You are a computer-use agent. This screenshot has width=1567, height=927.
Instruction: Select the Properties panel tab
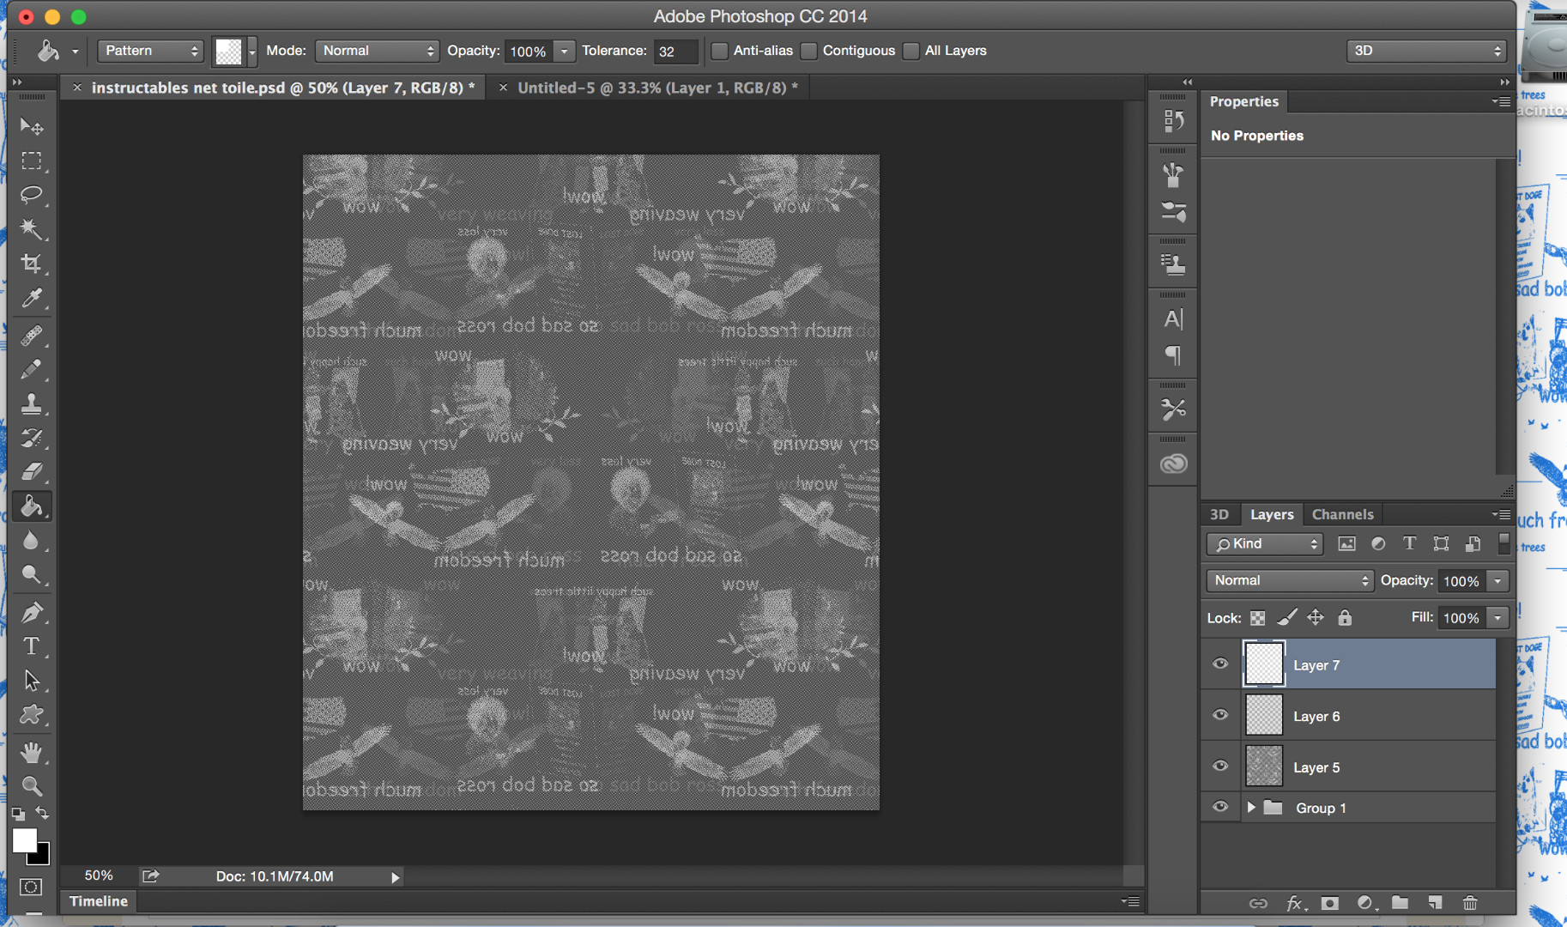click(1244, 101)
